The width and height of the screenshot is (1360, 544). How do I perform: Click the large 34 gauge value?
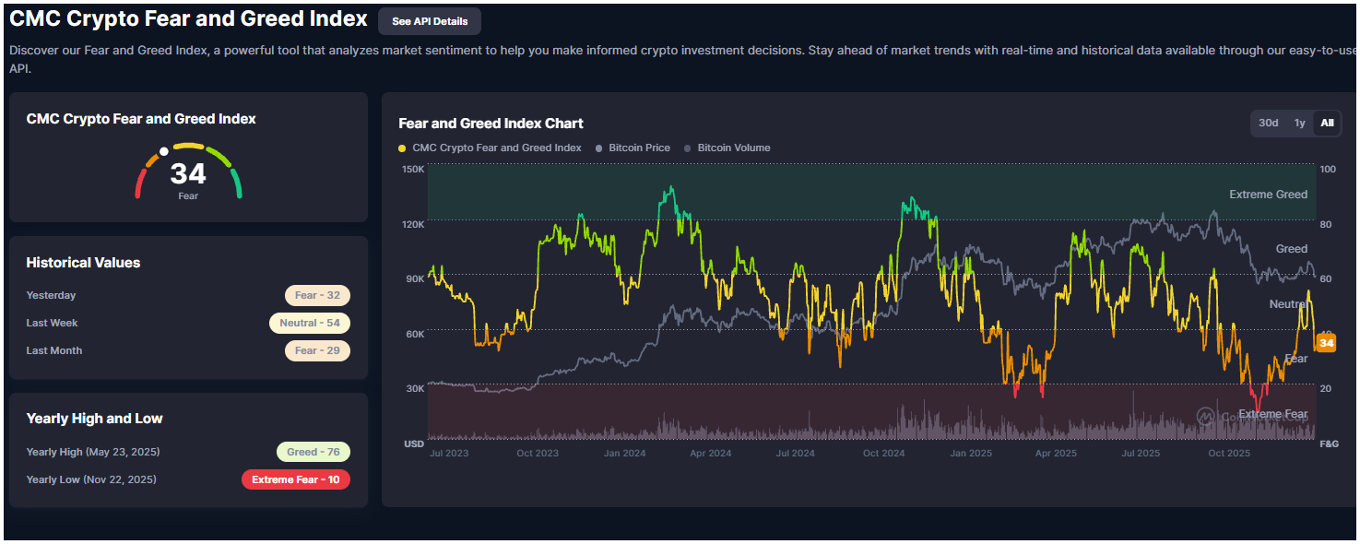tap(188, 173)
